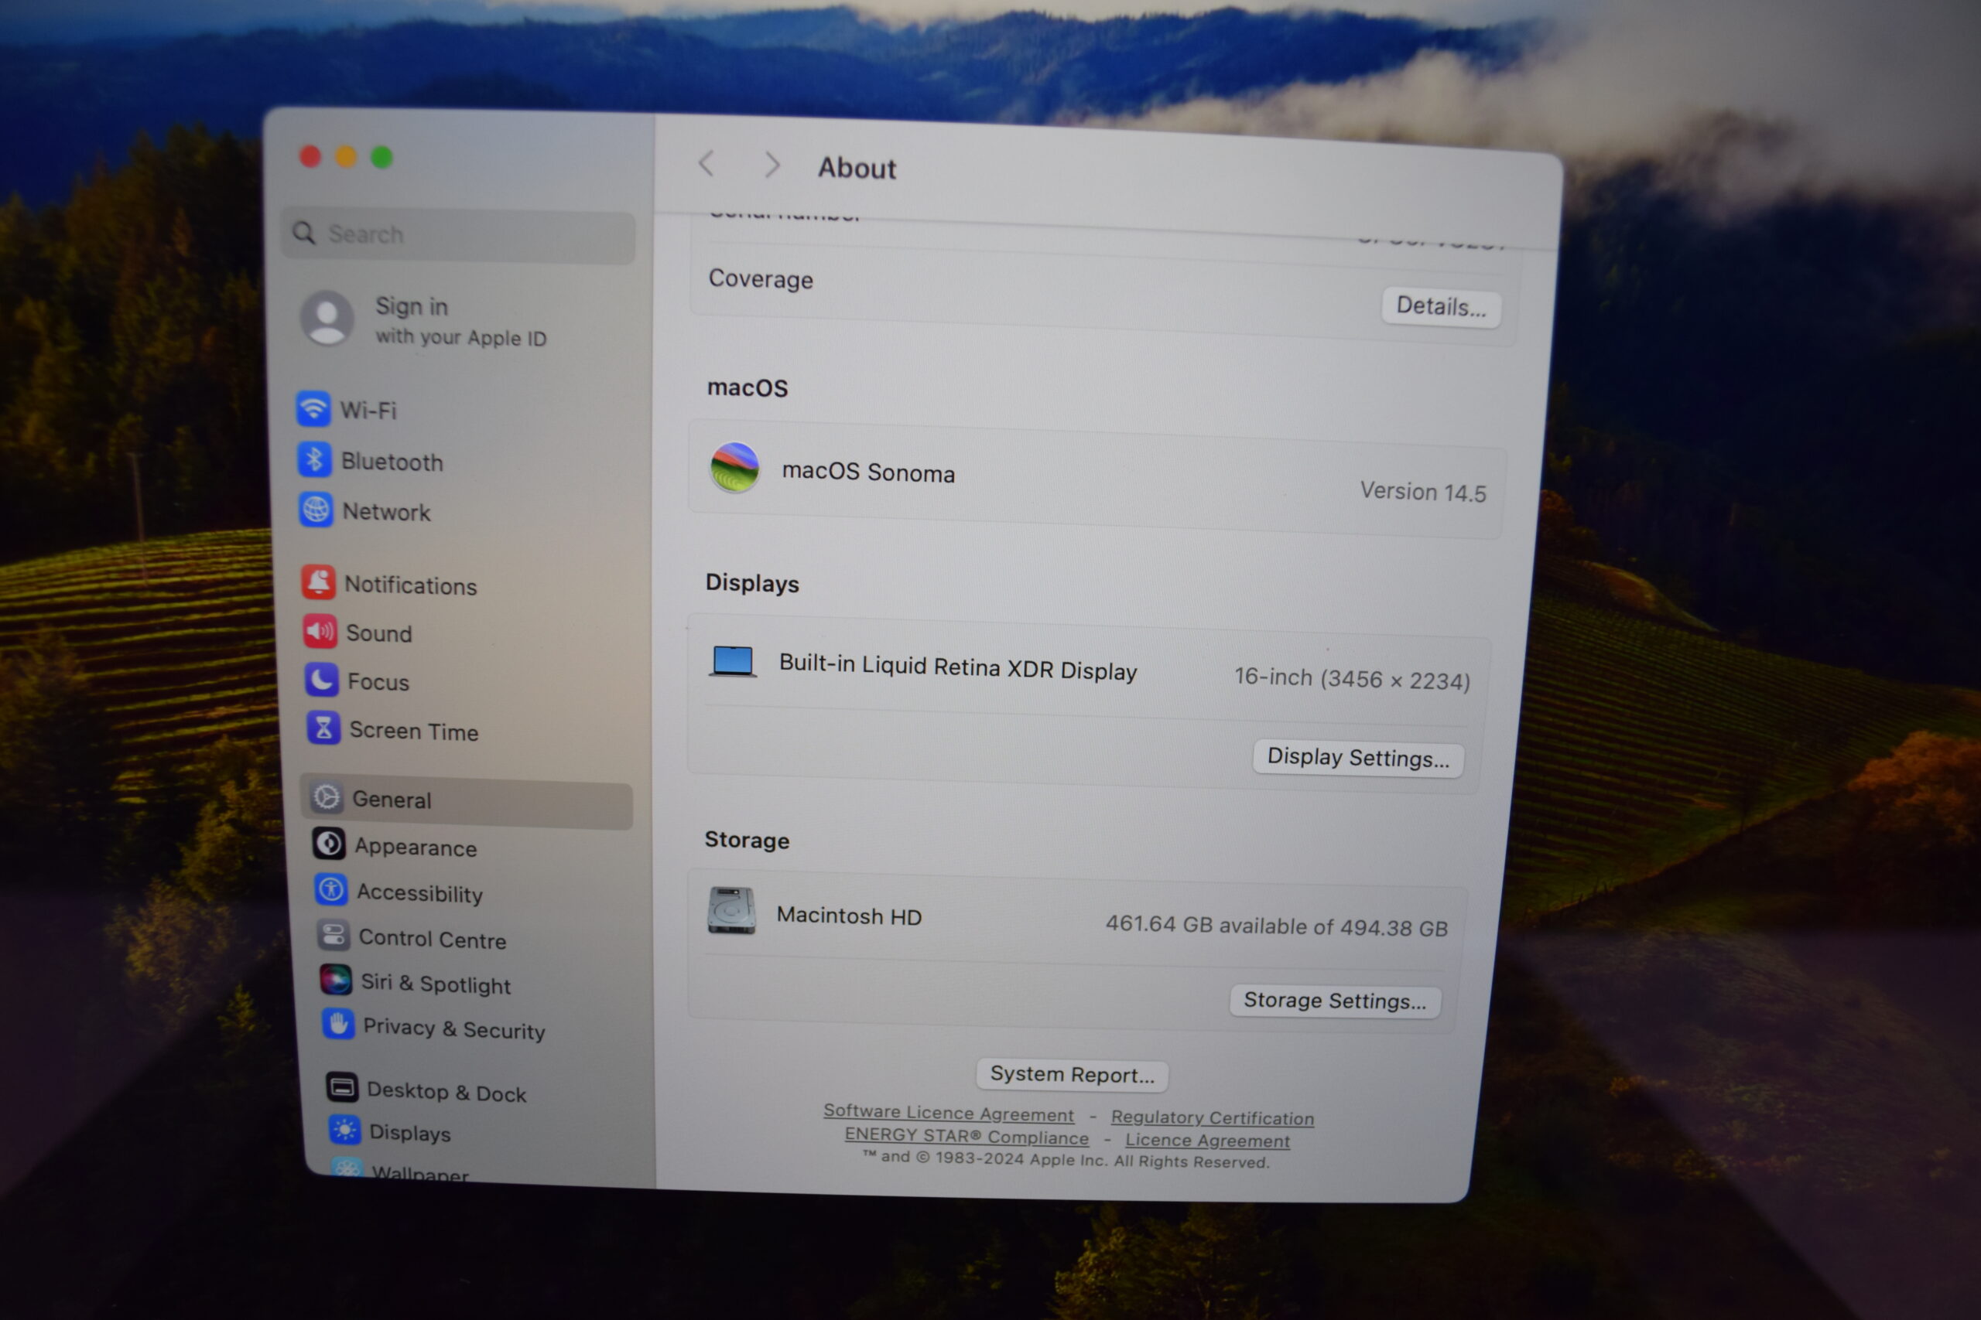This screenshot has height=1320, width=1981.
Task: Select the Bluetooth sidebar label
Action: [x=392, y=462]
